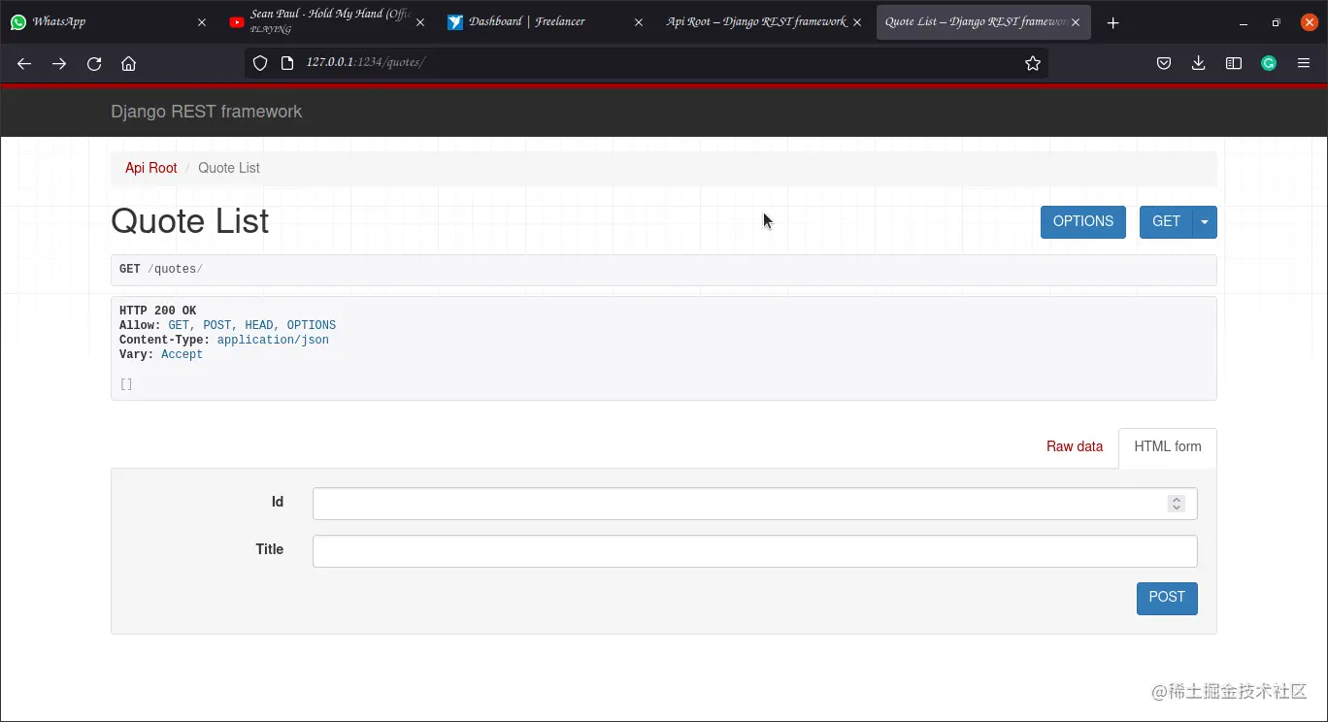1328x722 pixels.
Task: Go back to the previous page
Action: pos(24,64)
